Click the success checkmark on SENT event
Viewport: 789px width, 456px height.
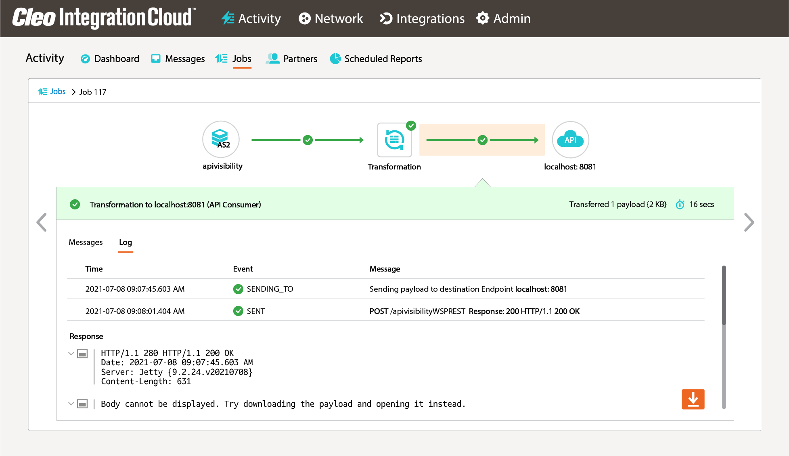coord(238,311)
